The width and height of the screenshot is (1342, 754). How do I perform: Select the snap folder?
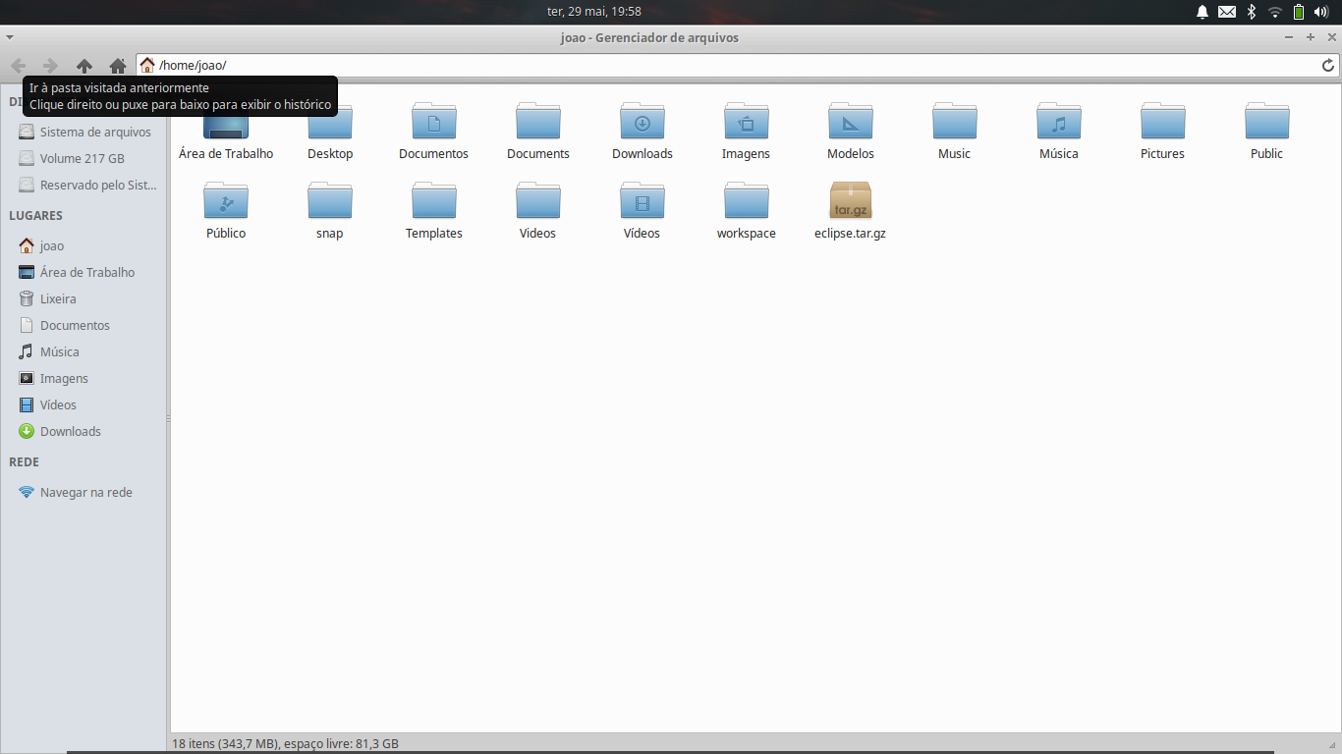330,210
